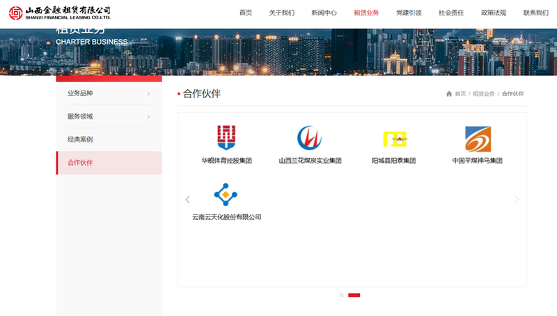Select the active red carousel indicator
Screen dimensions: 557x316
[354, 295]
